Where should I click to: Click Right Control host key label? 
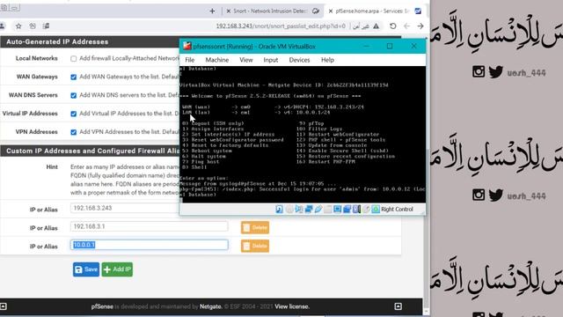[x=397, y=210]
